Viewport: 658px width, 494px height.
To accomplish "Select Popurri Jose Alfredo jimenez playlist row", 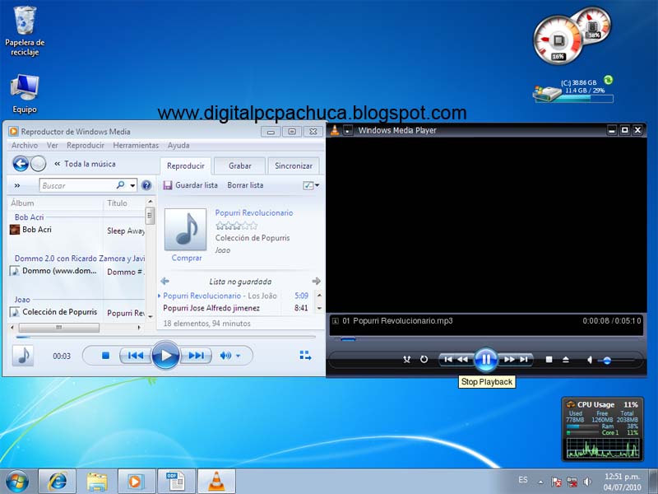I will click(x=236, y=308).
